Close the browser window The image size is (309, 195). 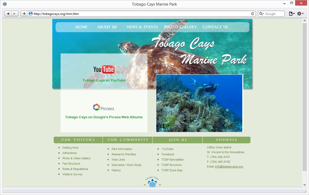pos(301,3)
